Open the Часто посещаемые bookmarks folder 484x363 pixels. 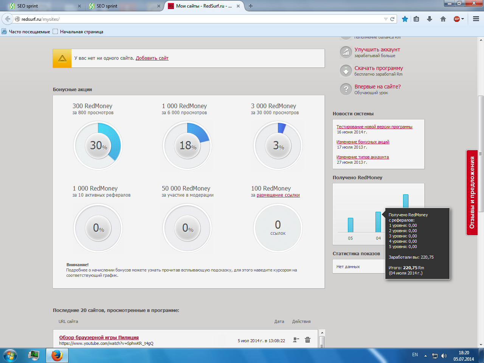26,32
